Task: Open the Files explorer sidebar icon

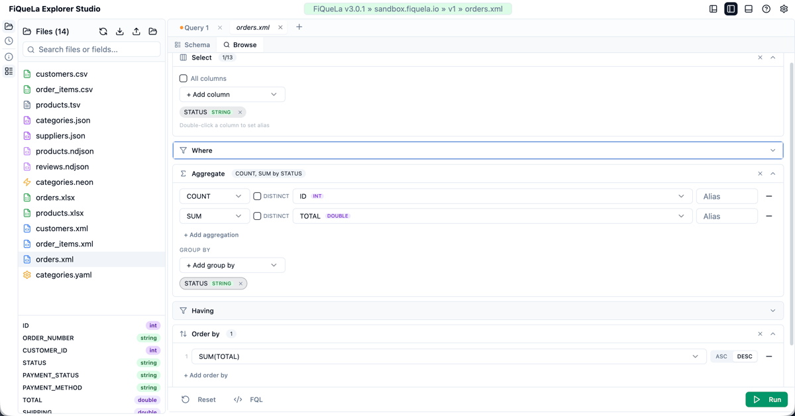Action: pyautogui.click(x=9, y=26)
